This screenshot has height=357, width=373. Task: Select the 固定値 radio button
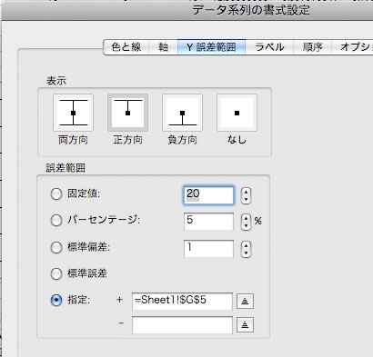click(x=56, y=194)
